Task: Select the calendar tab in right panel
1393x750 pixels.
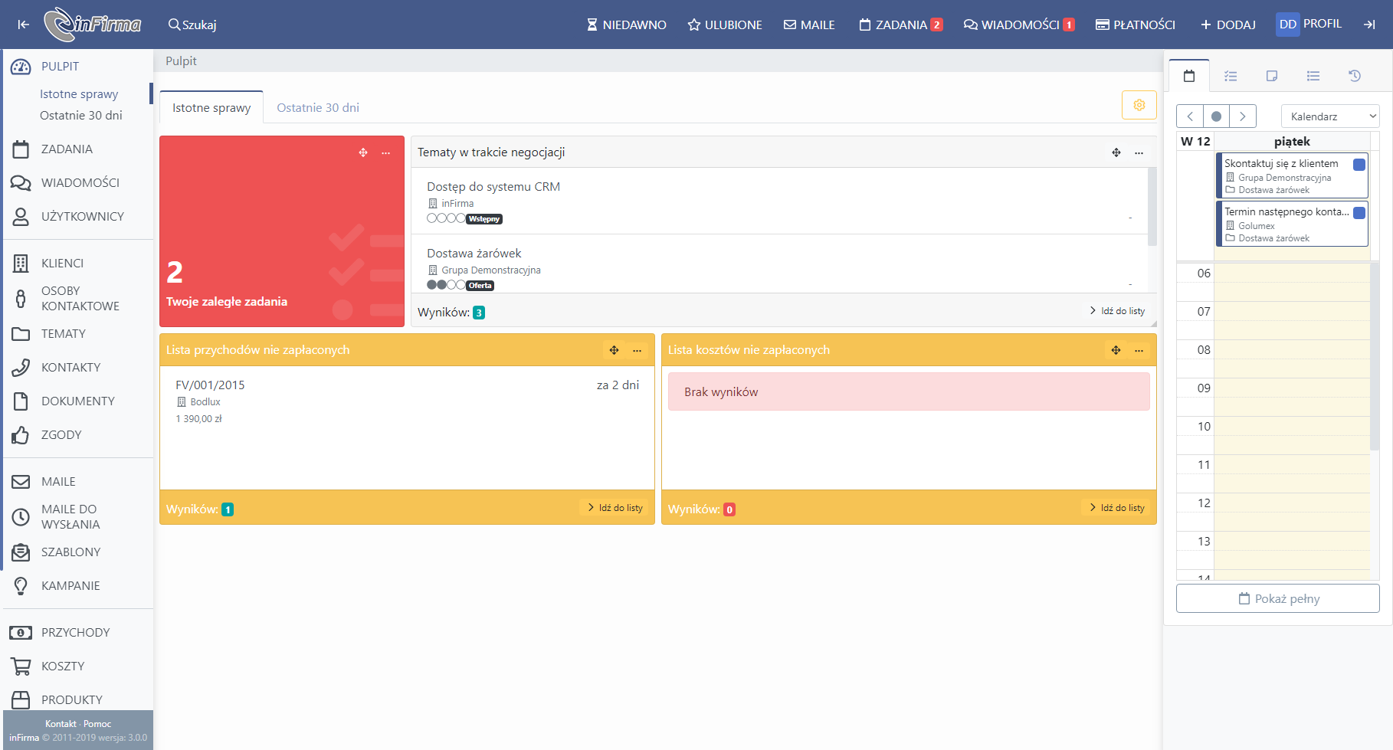Action: [1189, 76]
